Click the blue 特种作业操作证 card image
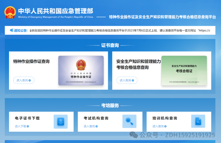 (x=81, y=70)
